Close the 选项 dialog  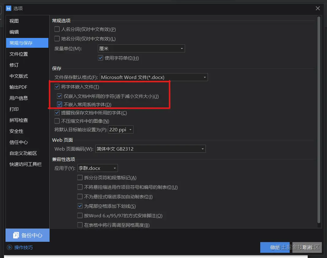(318, 8)
